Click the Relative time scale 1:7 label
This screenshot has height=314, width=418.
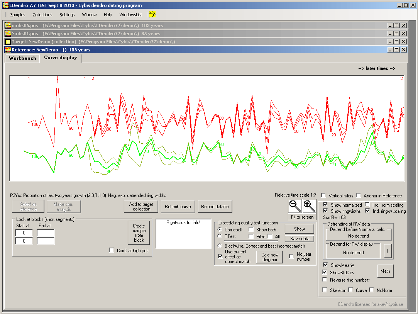point(295,195)
